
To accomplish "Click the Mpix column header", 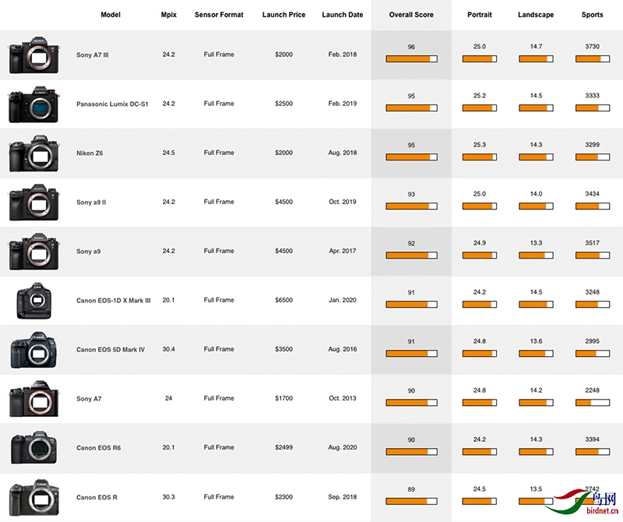I will (x=169, y=15).
